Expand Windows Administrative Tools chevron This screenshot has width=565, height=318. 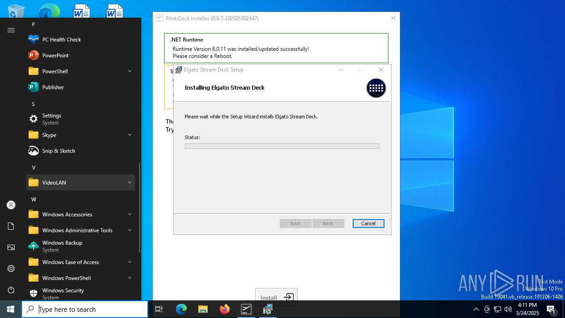pyautogui.click(x=130, y=230)
